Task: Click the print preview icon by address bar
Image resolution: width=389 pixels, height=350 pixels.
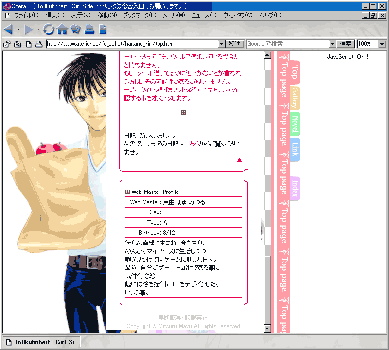Action: click(39, 44)
